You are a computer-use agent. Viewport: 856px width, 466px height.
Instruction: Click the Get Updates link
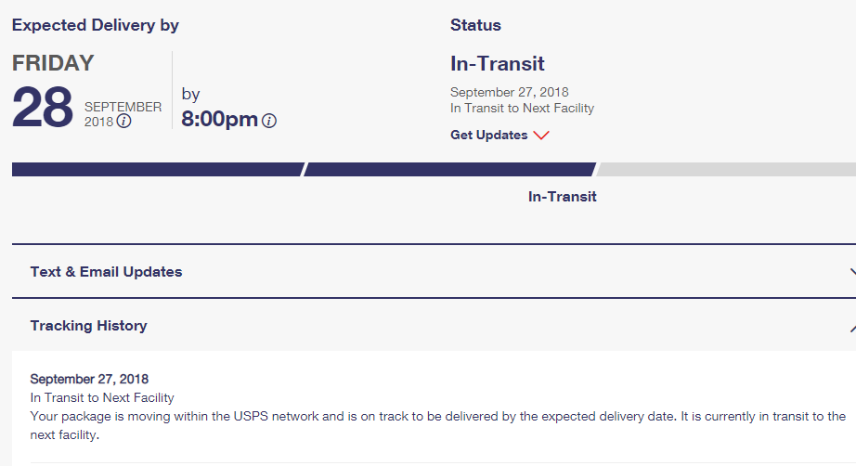(x=488, y=135)
